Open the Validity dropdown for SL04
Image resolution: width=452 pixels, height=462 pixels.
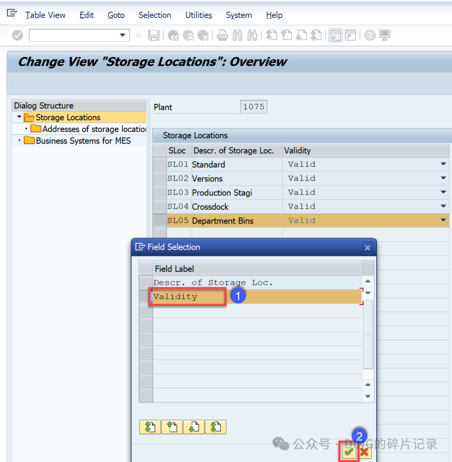tap(443, 206)
